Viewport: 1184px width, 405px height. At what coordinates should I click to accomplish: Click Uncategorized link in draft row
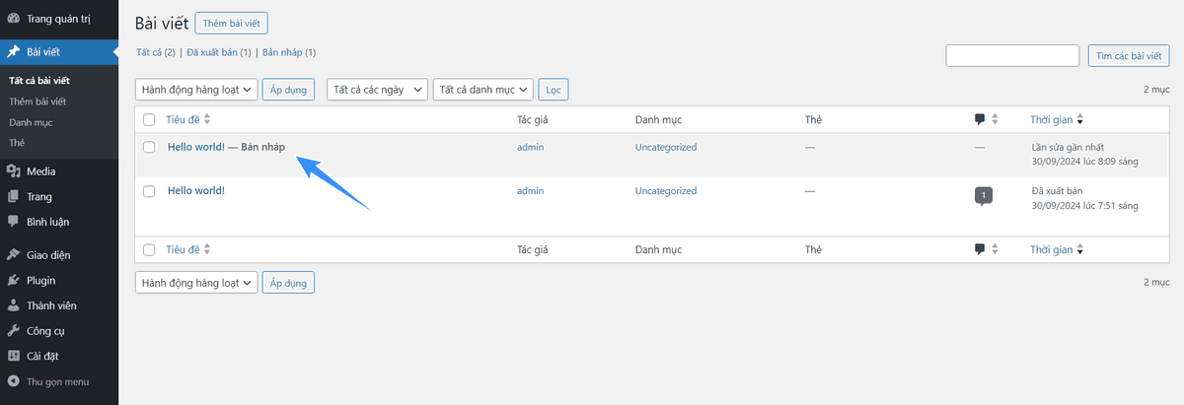click(666, 147)
